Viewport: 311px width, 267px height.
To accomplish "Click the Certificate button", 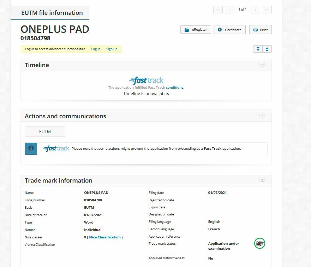I will coord(229,30).
